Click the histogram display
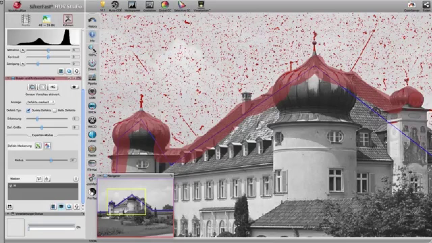This screenshot has width=432, height=243. 43,37
